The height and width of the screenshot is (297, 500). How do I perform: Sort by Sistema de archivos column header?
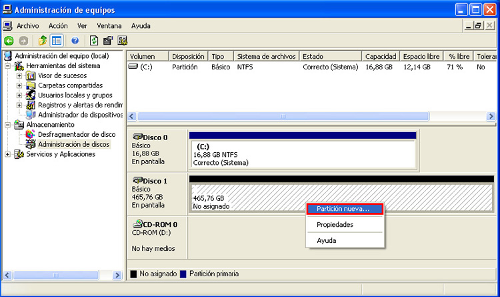[x=266, y=56]
